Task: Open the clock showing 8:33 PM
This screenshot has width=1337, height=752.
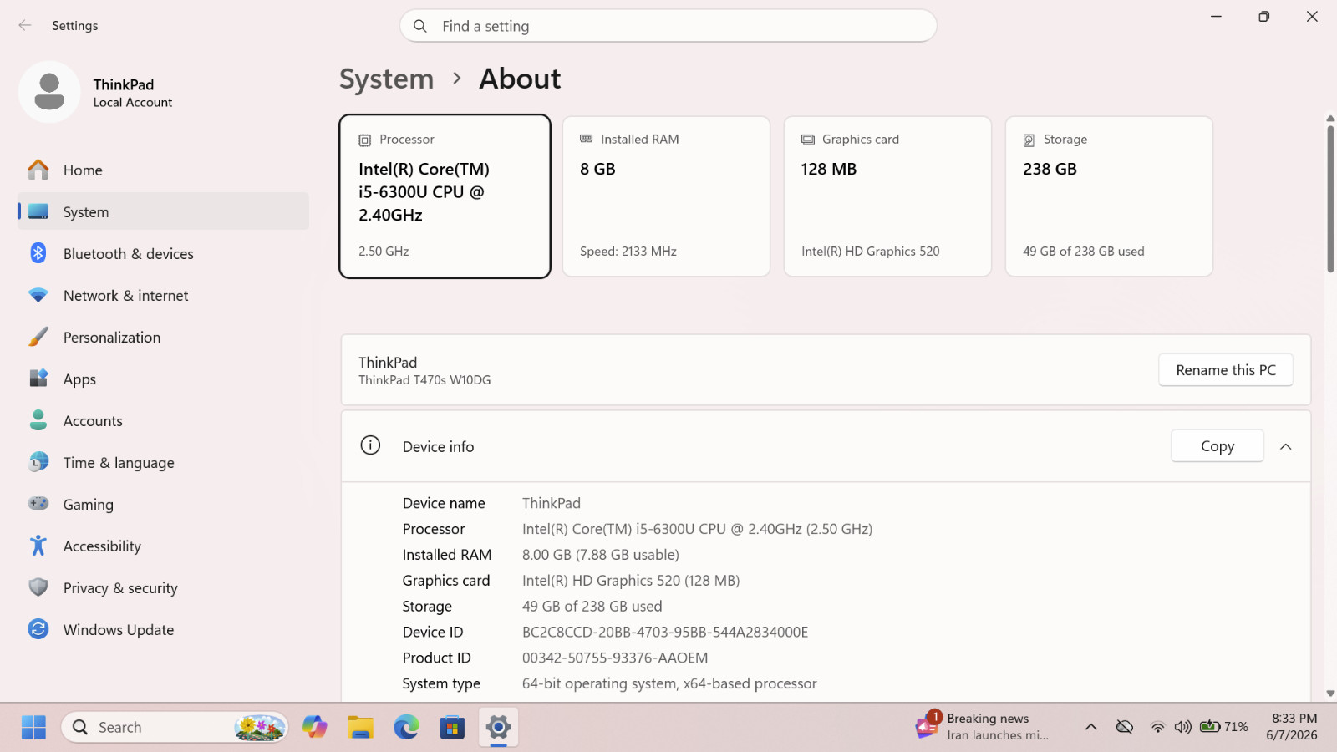Action: 1293,727
